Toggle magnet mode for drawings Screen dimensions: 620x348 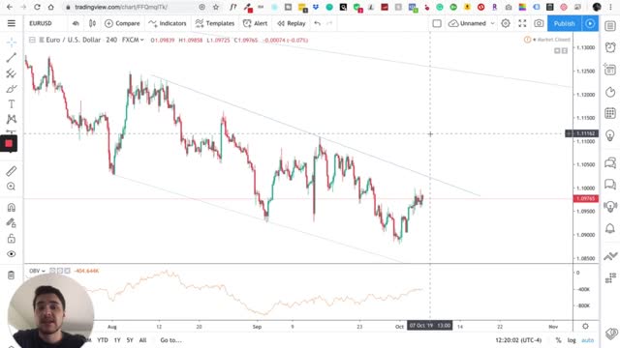(x=11, y=207)
